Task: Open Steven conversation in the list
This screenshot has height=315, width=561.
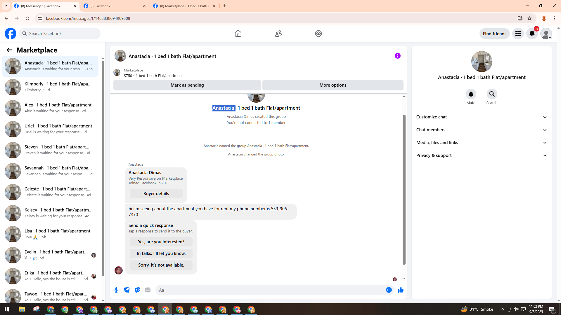Action: pyautogui.click(x=51, y=150)
